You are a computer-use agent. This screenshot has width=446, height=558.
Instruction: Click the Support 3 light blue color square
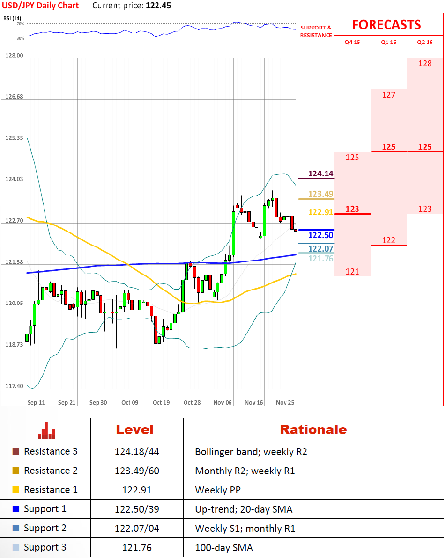point(16,548)
